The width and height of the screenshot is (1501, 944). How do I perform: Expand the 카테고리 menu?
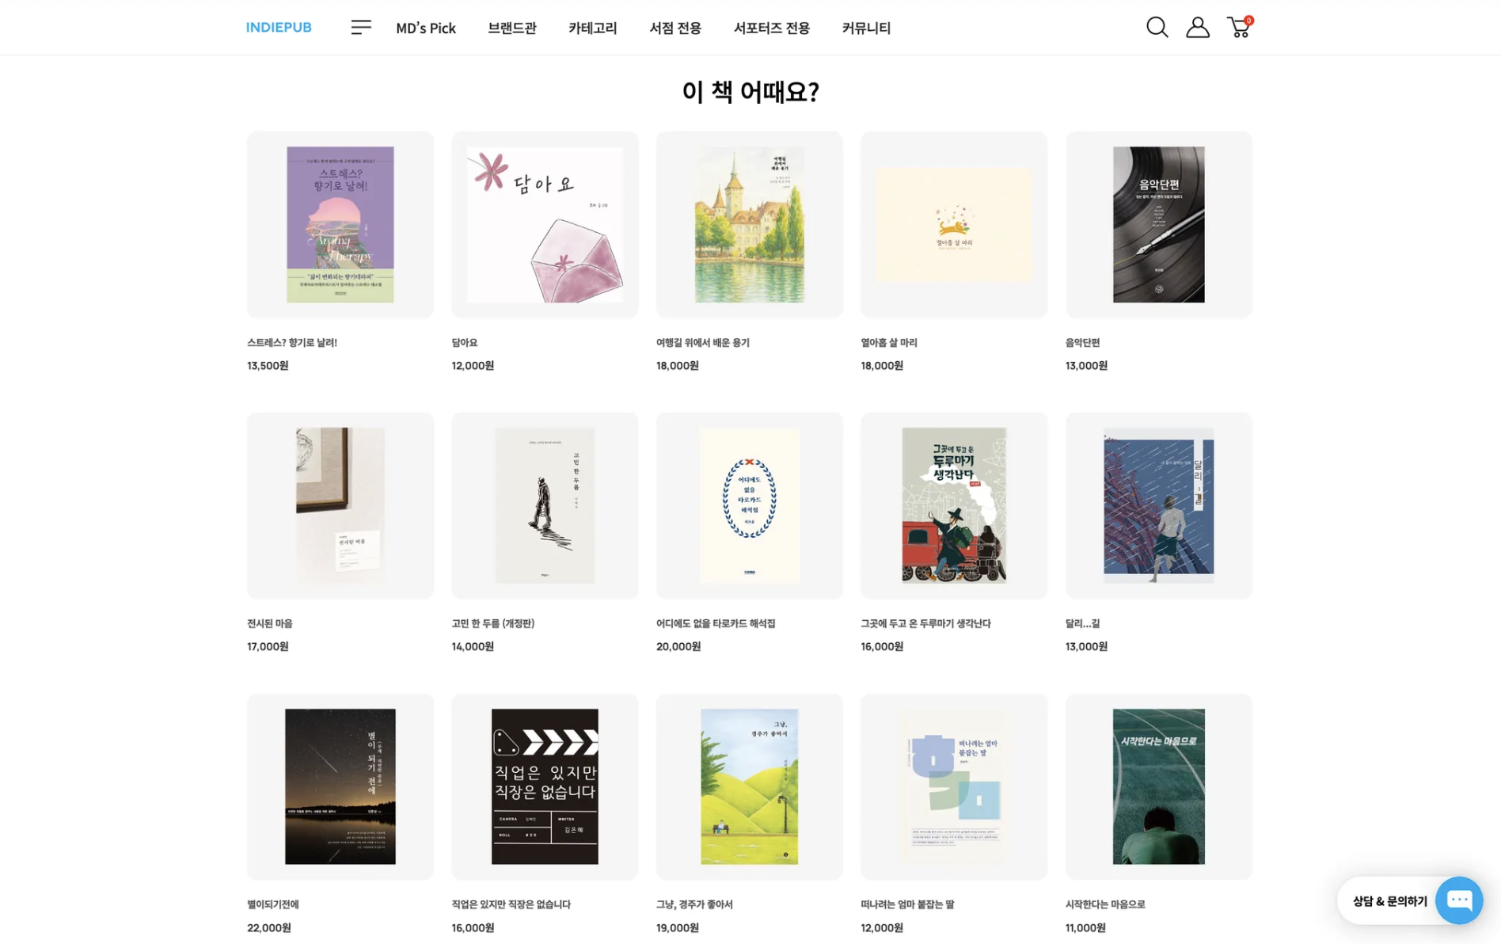593,28
